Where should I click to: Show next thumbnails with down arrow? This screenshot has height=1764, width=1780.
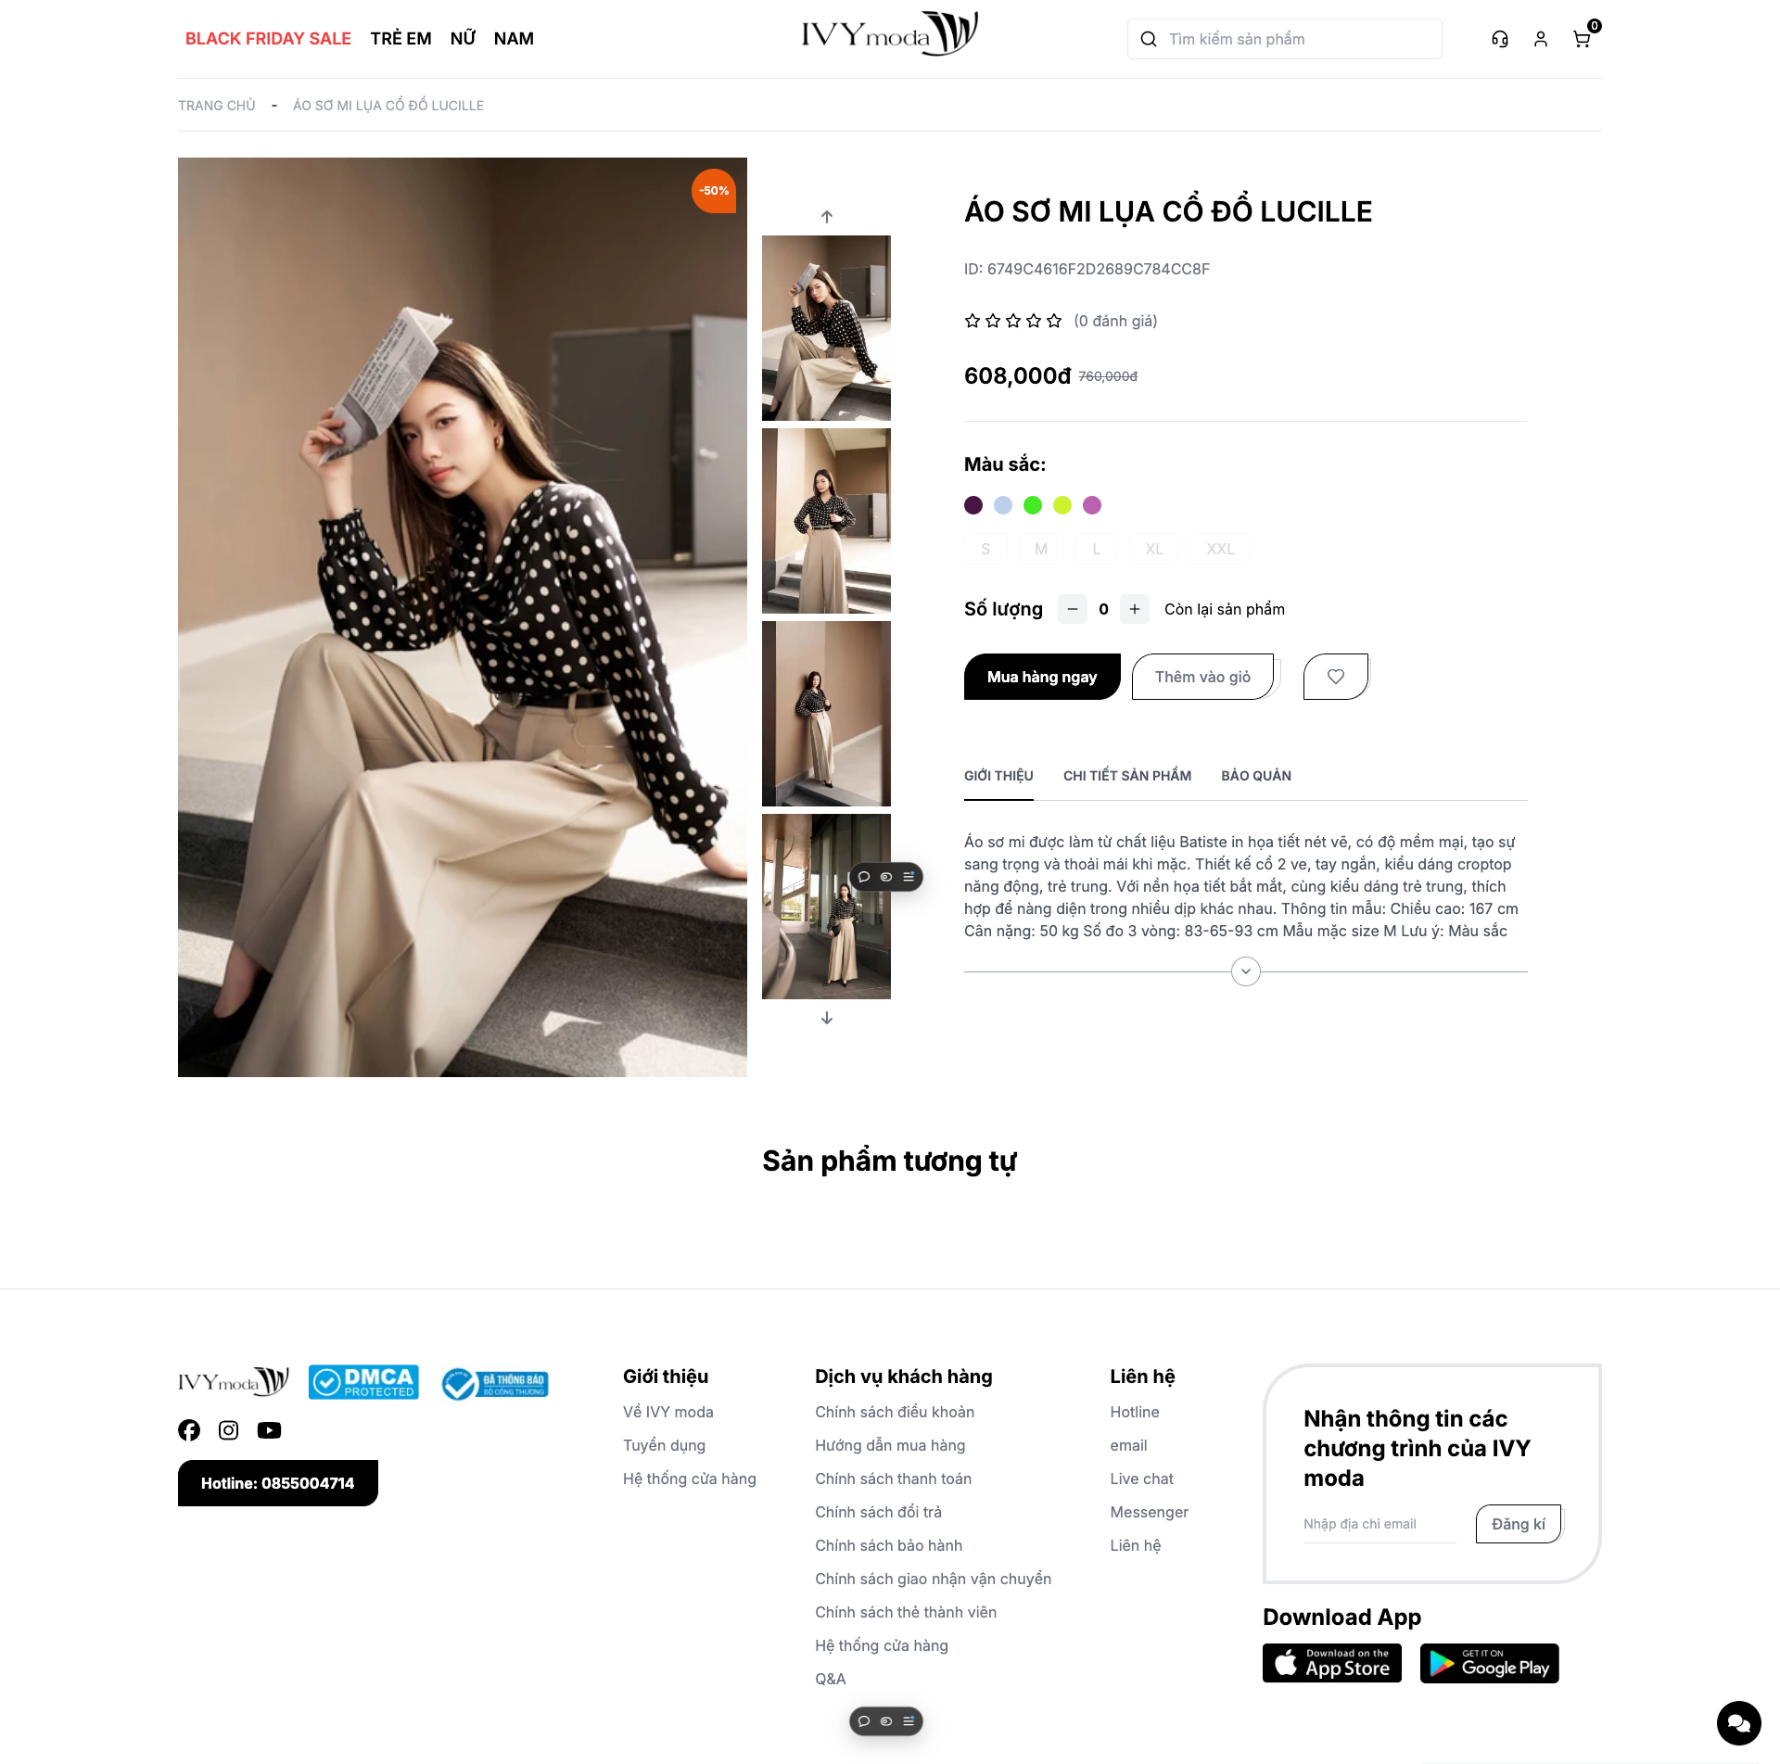point(827,1018)
